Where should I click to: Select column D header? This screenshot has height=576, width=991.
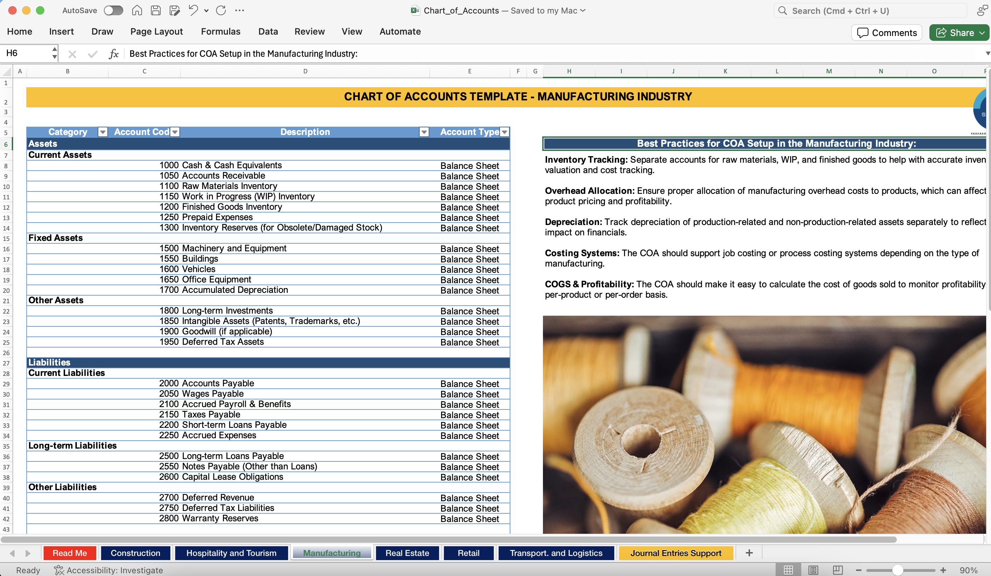305,71
